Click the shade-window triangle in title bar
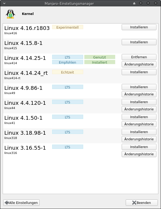Image resolution: width=161 pixels, height=209 pixels. tap(135, 3)
